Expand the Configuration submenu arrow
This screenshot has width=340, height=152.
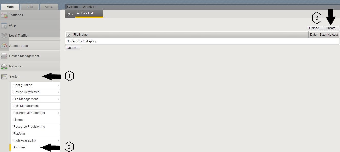[x=59, y=85]
